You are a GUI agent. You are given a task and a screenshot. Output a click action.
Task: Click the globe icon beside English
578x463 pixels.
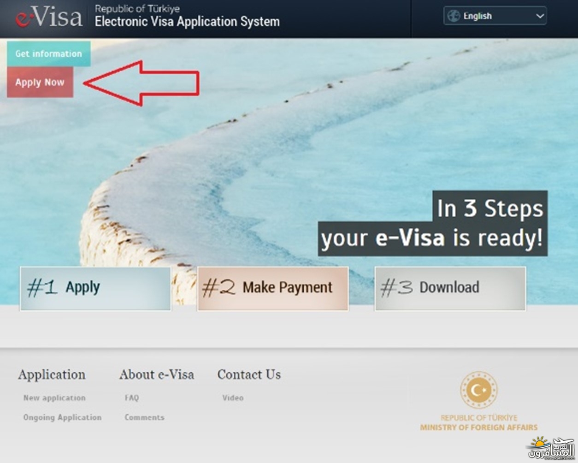click(x=454, y=16)
